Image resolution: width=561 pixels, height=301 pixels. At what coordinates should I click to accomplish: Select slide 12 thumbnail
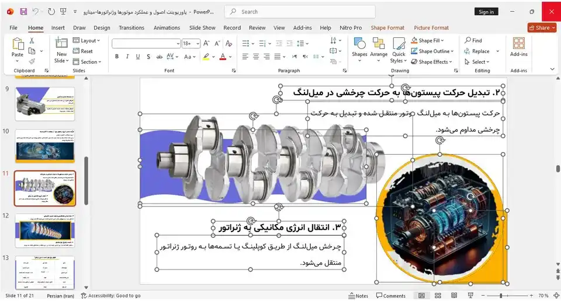tap(45, 230)
